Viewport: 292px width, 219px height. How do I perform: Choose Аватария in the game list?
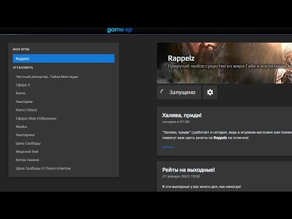click(24, 102)
